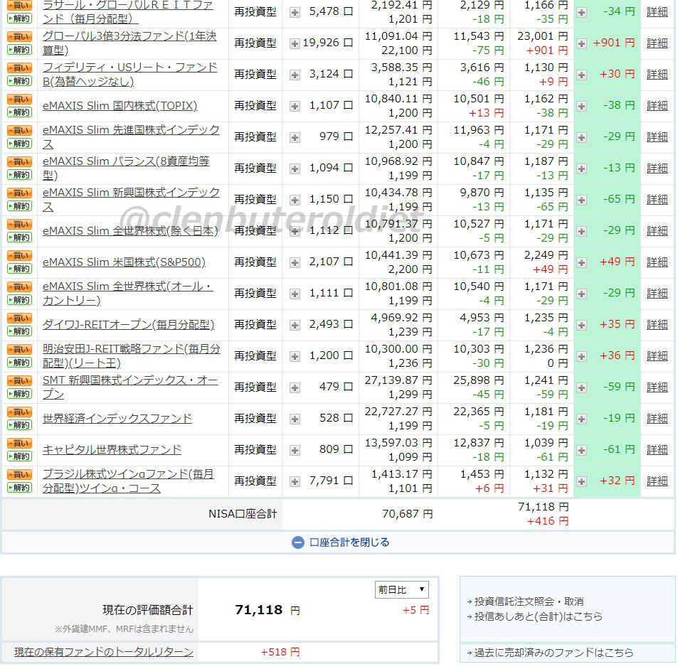Viewport: 678px width, 669px height.
Task: Click the blue minus icon by 口座合計を閉じる
Action: [x=298, y=542]
